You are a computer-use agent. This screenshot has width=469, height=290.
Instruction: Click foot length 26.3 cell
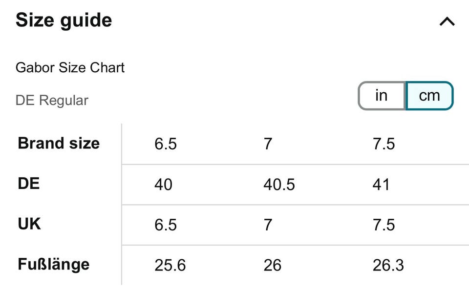pyautogui.click(x=388, y=265)
